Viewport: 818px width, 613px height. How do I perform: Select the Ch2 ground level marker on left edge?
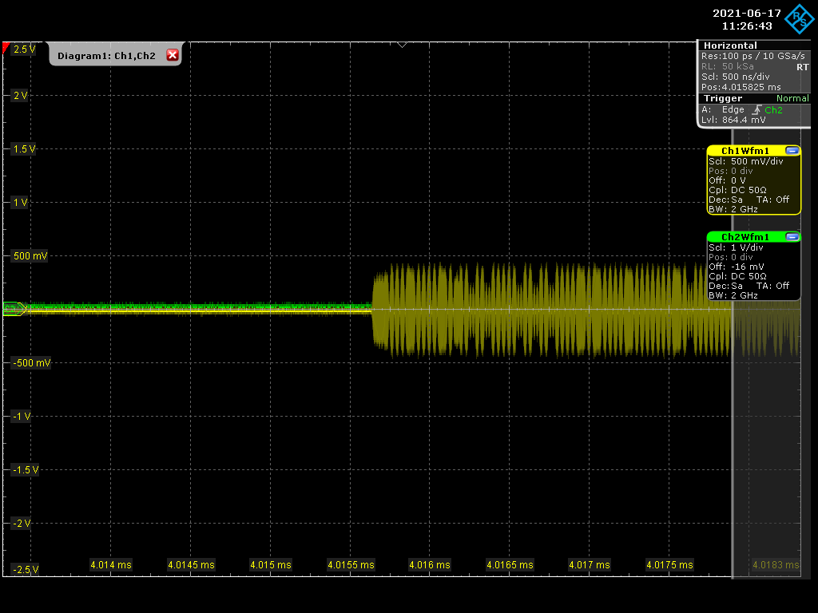[14, 309]
